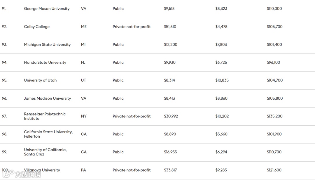The width and height of the screenshot is (315, 180).
Task: Click the ME state abbreviation
Action: click(x=84, y=27)
